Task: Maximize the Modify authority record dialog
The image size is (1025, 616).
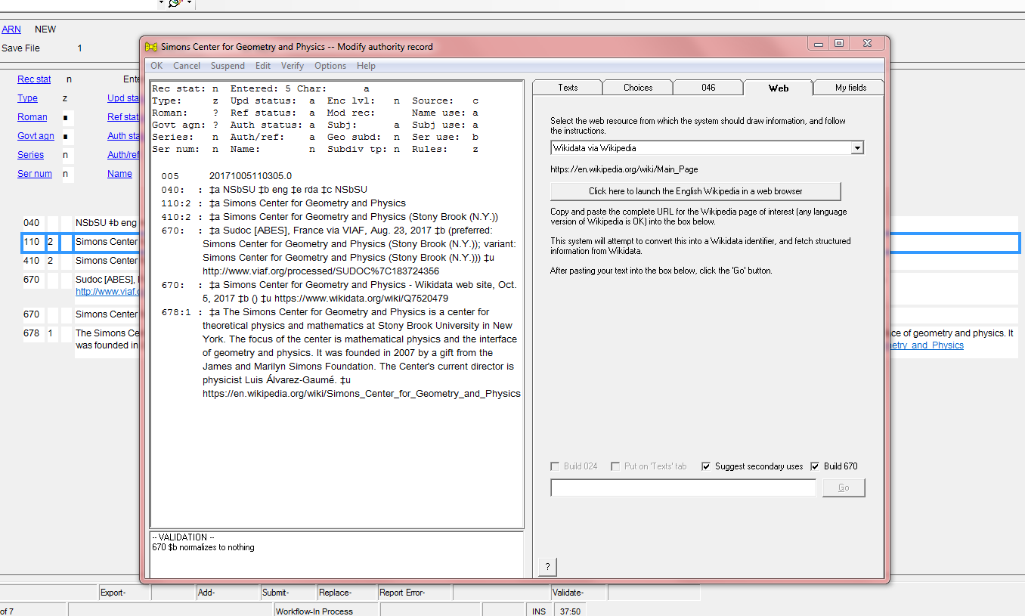Action: [839, 44]
